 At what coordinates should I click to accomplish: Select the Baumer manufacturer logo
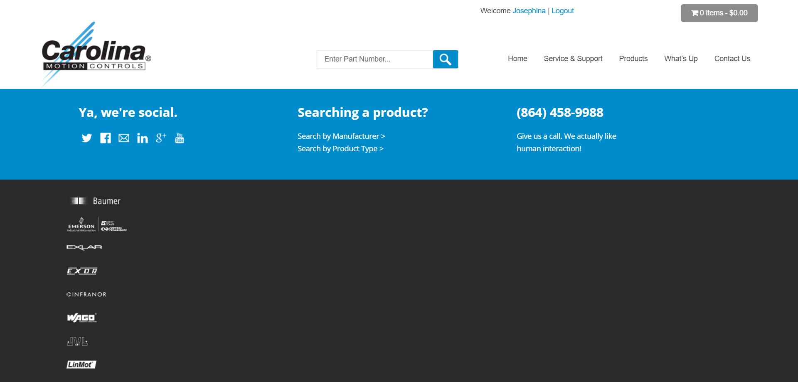pyautogui.click(x=95, y=201)
